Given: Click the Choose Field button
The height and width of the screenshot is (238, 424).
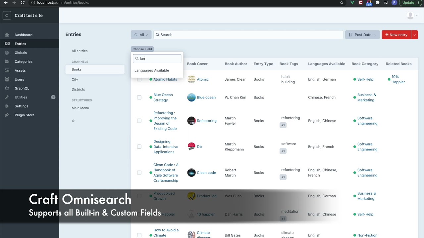Looking at the screenshot, I should click(x=142, y=49).
